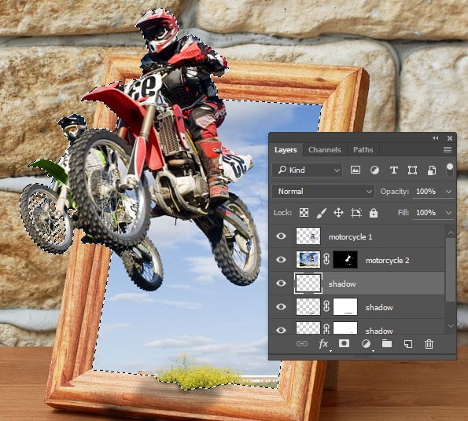Lock position move icon
The height and width of the screenshot is (421, 468).
pos(338,213)
